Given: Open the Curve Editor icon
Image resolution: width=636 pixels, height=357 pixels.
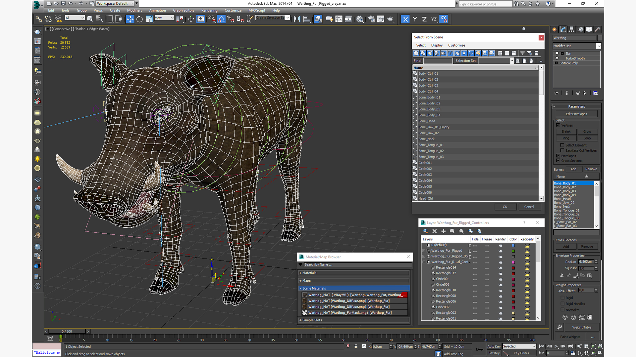Looking at the screenshot, I should coord(339,19).
